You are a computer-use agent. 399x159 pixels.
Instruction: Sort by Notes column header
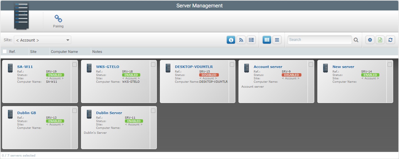click(x=97, y=52)
